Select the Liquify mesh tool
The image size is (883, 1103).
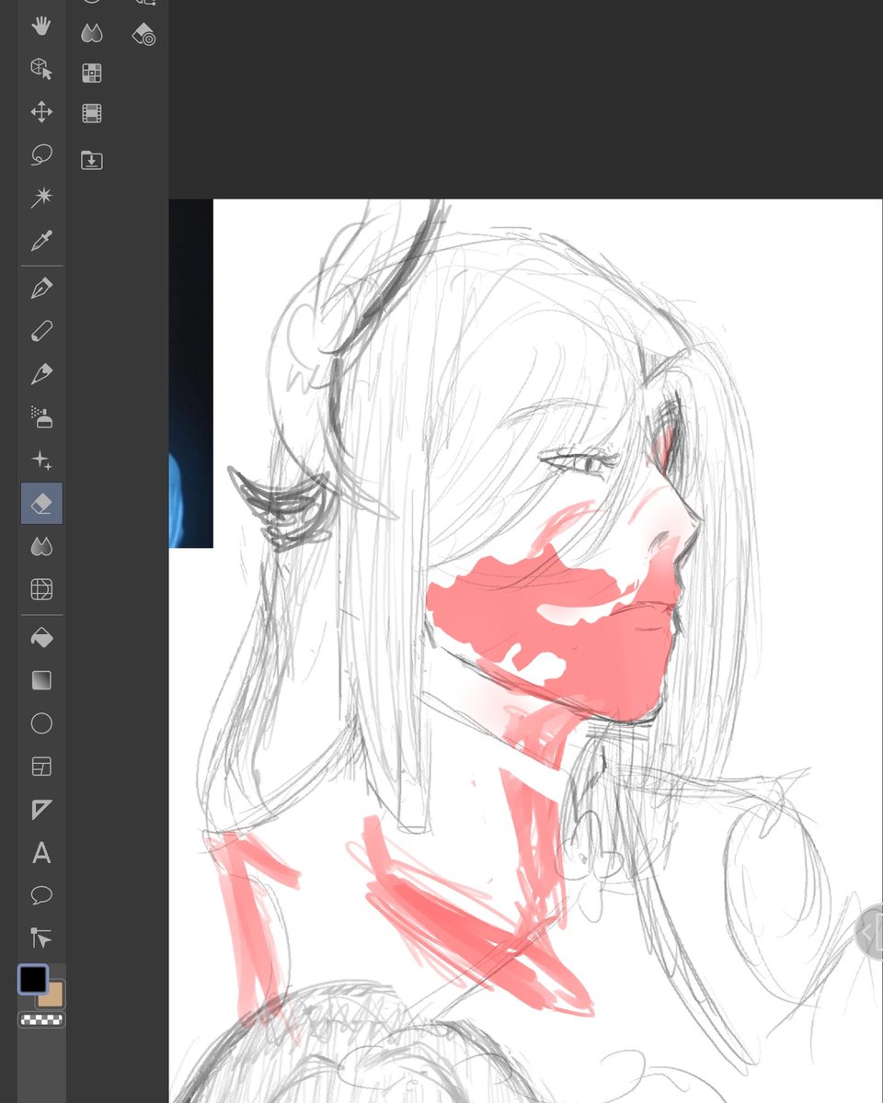[41, 589]
